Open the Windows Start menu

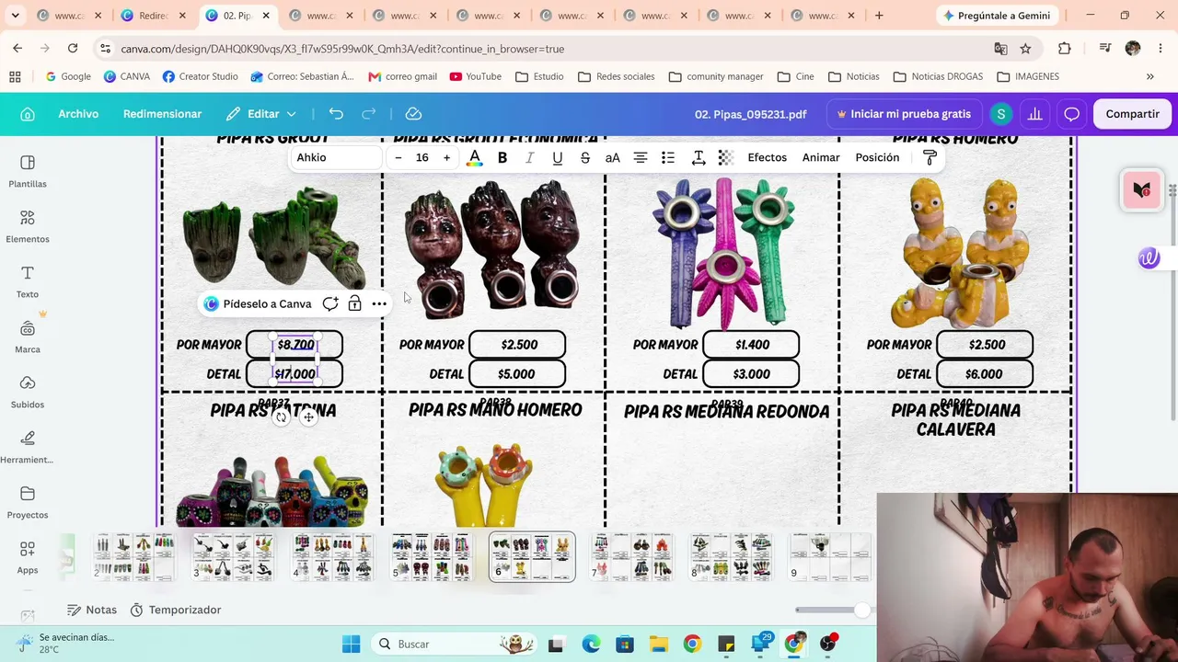click(351, 644)
